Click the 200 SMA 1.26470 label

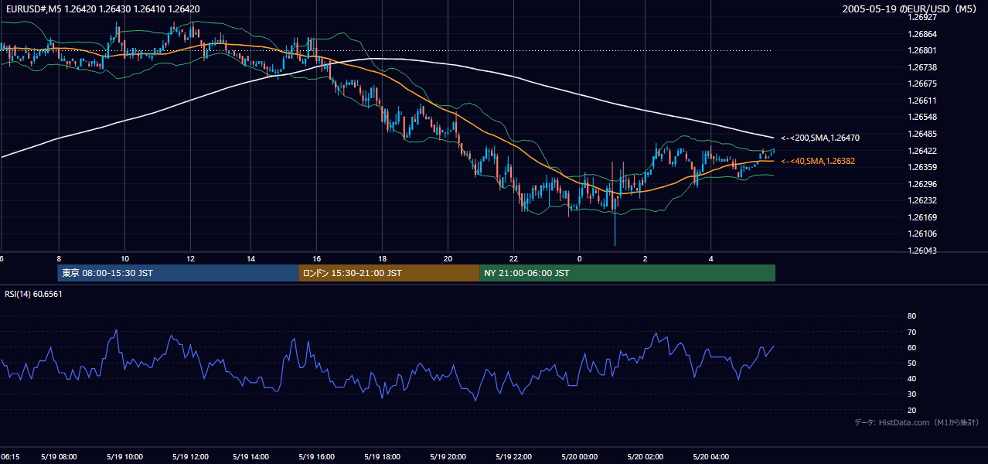point(820,138)
